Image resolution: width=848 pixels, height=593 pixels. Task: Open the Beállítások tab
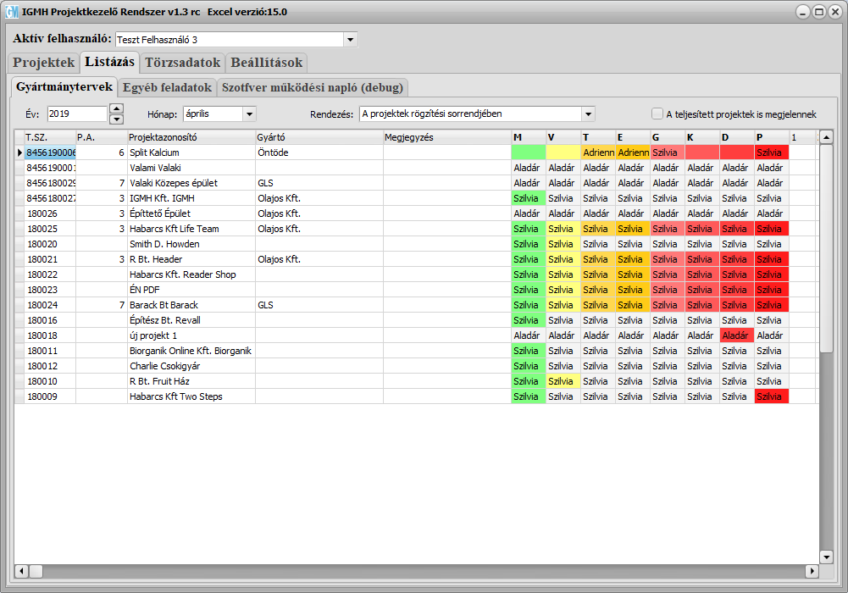267,62
